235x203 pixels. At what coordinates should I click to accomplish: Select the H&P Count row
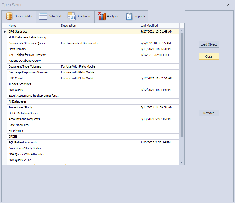(x=93, y=78)
